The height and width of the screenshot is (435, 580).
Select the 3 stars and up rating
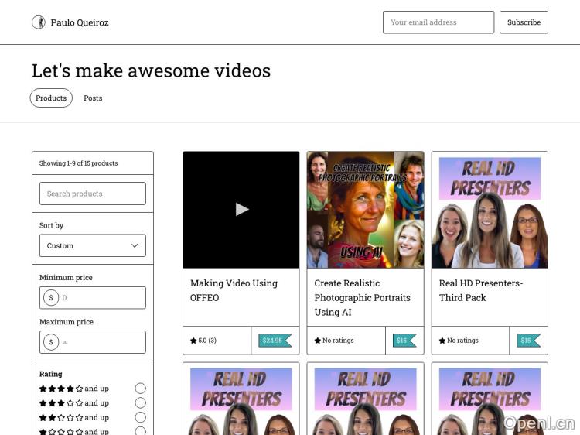(x=140, y=403)
